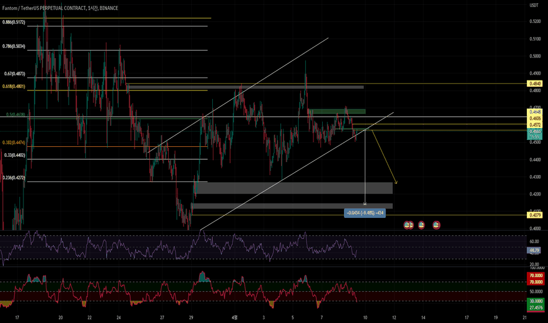Click the yellow 0.4606 price tag

point(534,119)
